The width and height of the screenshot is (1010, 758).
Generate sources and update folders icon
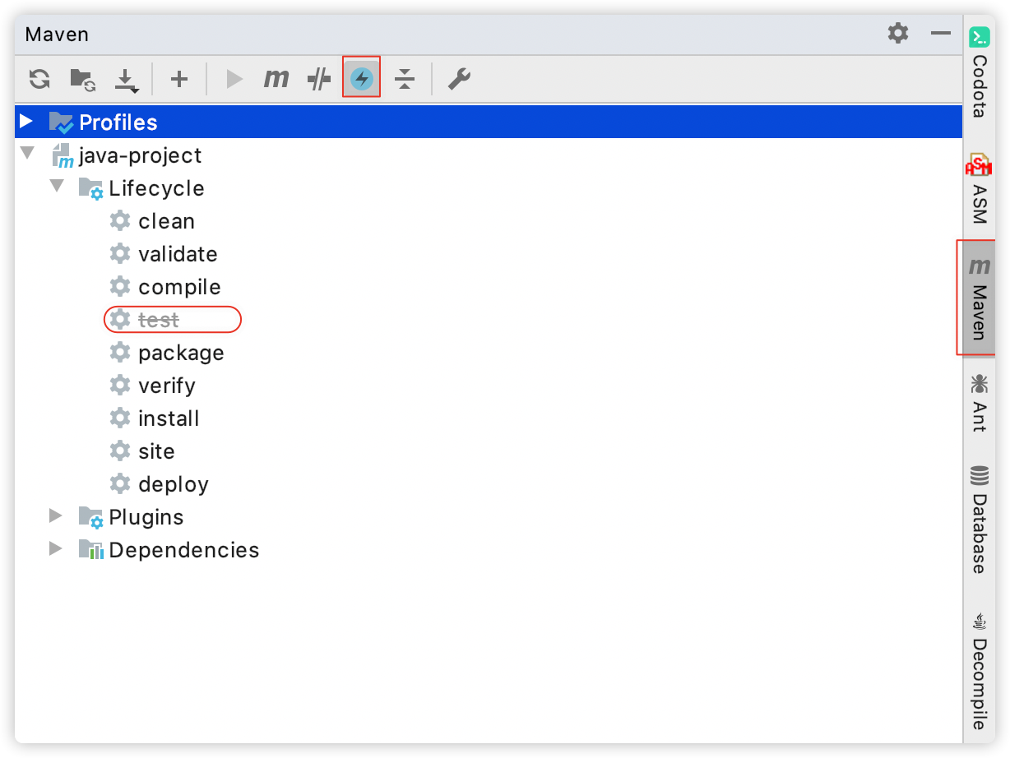coord(82,79)
